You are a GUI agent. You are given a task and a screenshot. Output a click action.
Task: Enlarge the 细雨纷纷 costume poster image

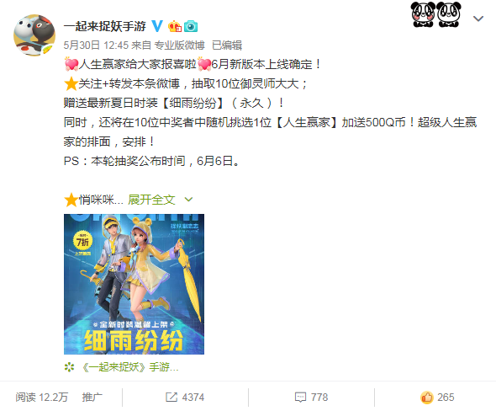135,284
